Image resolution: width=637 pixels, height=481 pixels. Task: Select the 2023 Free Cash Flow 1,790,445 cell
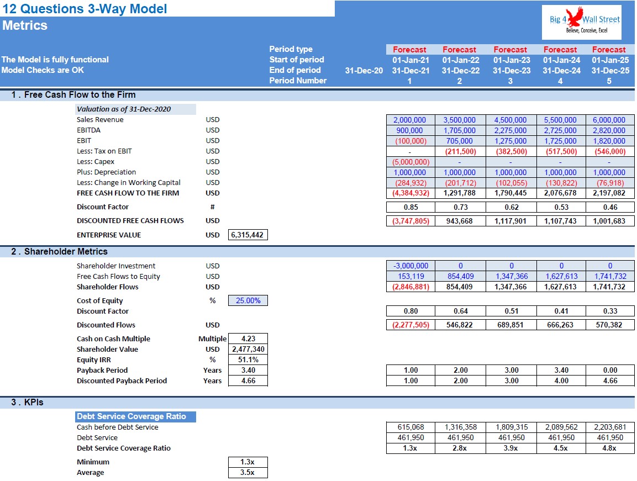coord(510,193)
